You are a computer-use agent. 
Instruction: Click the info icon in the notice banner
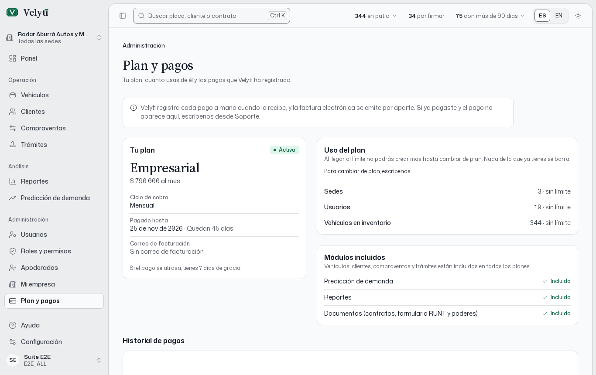134,108
